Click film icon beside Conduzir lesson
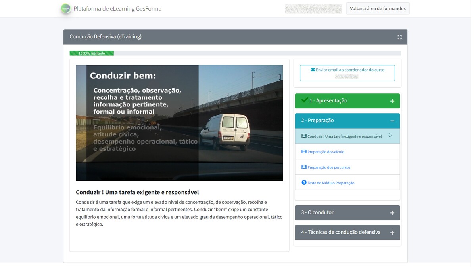The width and height of the screenshot is (476, 267). pos(304,136)
